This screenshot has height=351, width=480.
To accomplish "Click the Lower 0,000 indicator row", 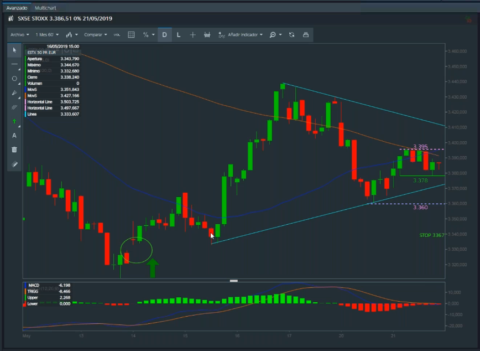I will pyautogui.click(x=48, y=303).
